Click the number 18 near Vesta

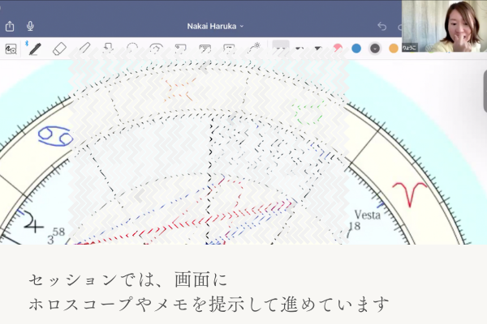355,226
